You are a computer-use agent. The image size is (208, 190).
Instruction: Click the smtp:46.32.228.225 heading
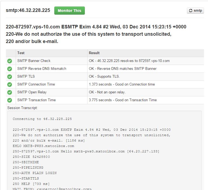click(28, 10)
